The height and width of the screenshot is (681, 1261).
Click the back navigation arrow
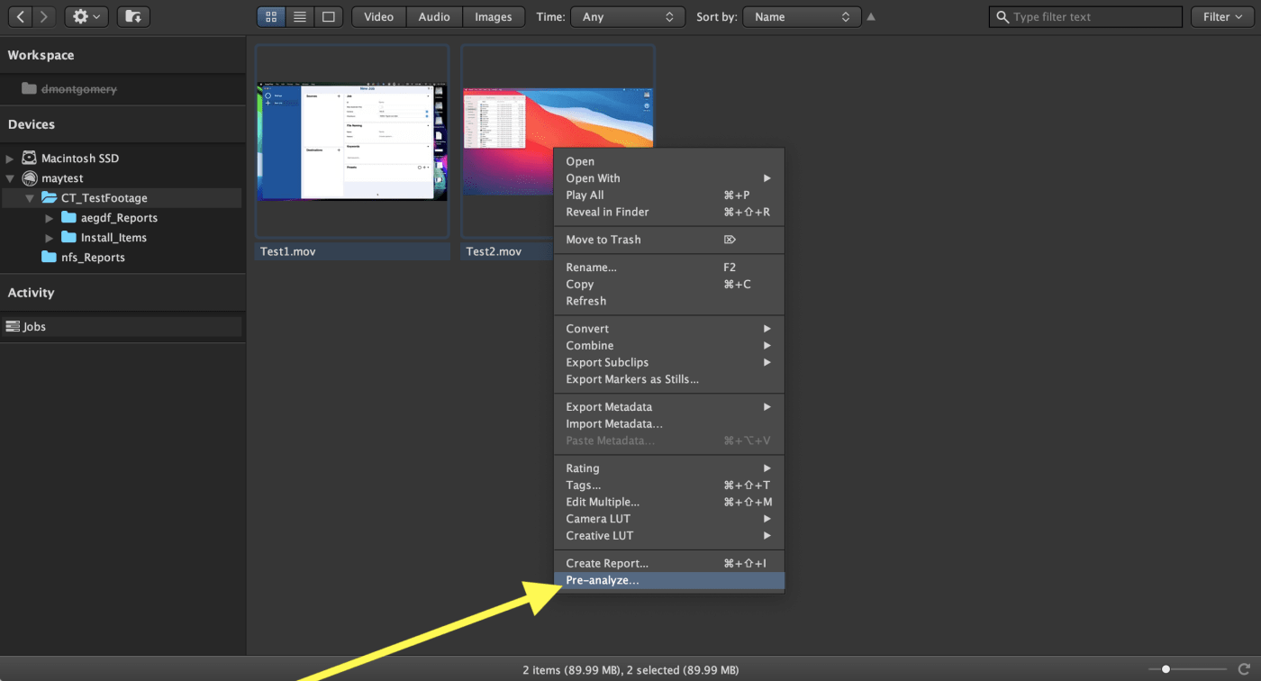(x=21, y=17)
